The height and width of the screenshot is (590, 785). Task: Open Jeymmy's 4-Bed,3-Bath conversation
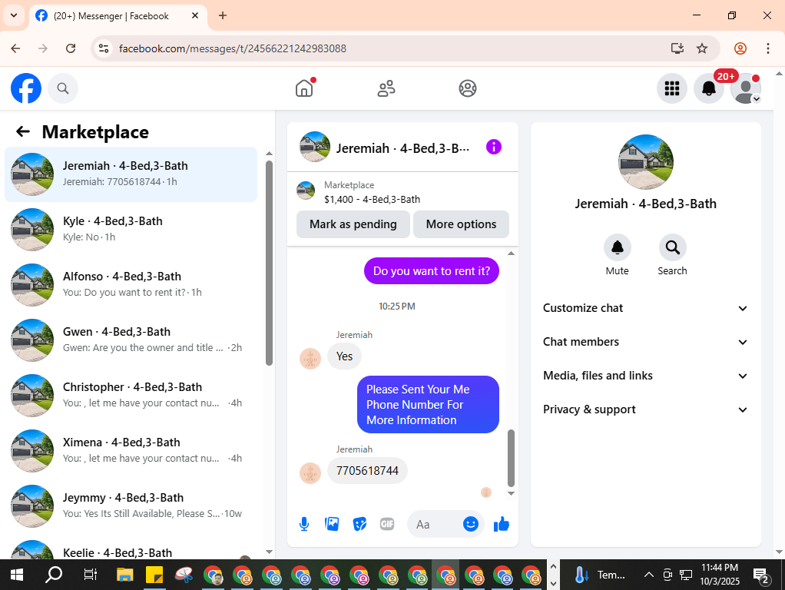click(131, 505)
